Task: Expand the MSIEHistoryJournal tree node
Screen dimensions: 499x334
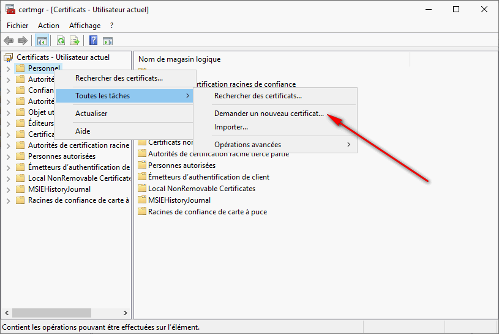Action: [x=8, y=189]
